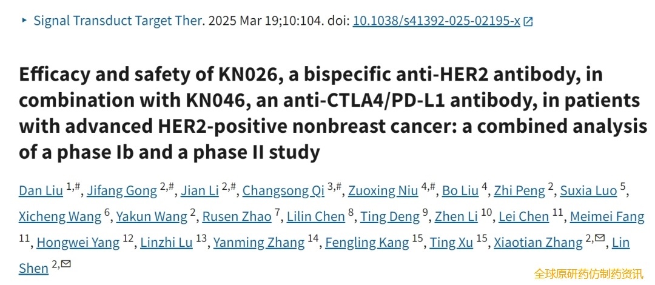The height and width of the screenshot is (285, 655).
Task: Open Rusen Zhao author link
Action: point(237,216)
